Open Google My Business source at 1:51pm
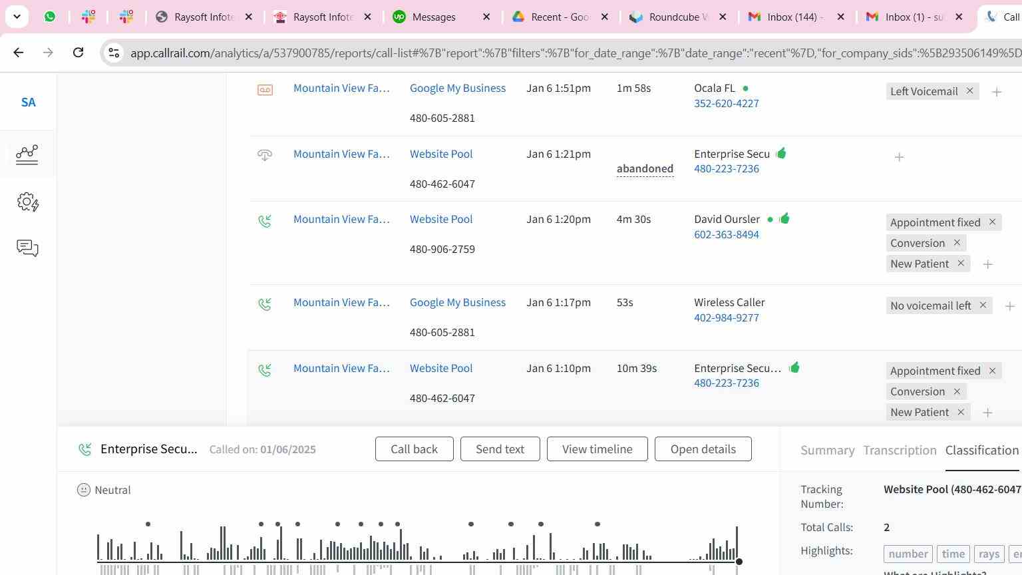The height and width of the screenshot is (575, 1022). click(x=458, y=88)
